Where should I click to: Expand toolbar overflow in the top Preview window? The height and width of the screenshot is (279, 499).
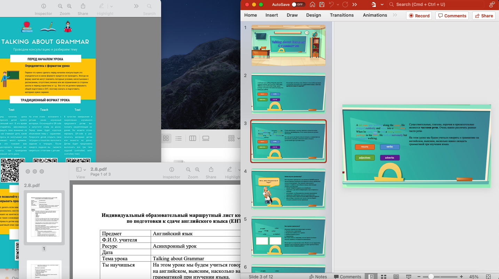coord(136,6)
